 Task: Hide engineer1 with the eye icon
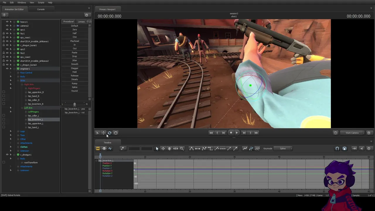point(7,69)
